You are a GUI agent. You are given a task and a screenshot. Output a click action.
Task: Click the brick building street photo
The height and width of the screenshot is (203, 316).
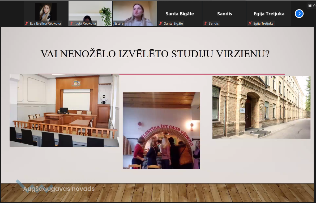click(x=261, y=107)
